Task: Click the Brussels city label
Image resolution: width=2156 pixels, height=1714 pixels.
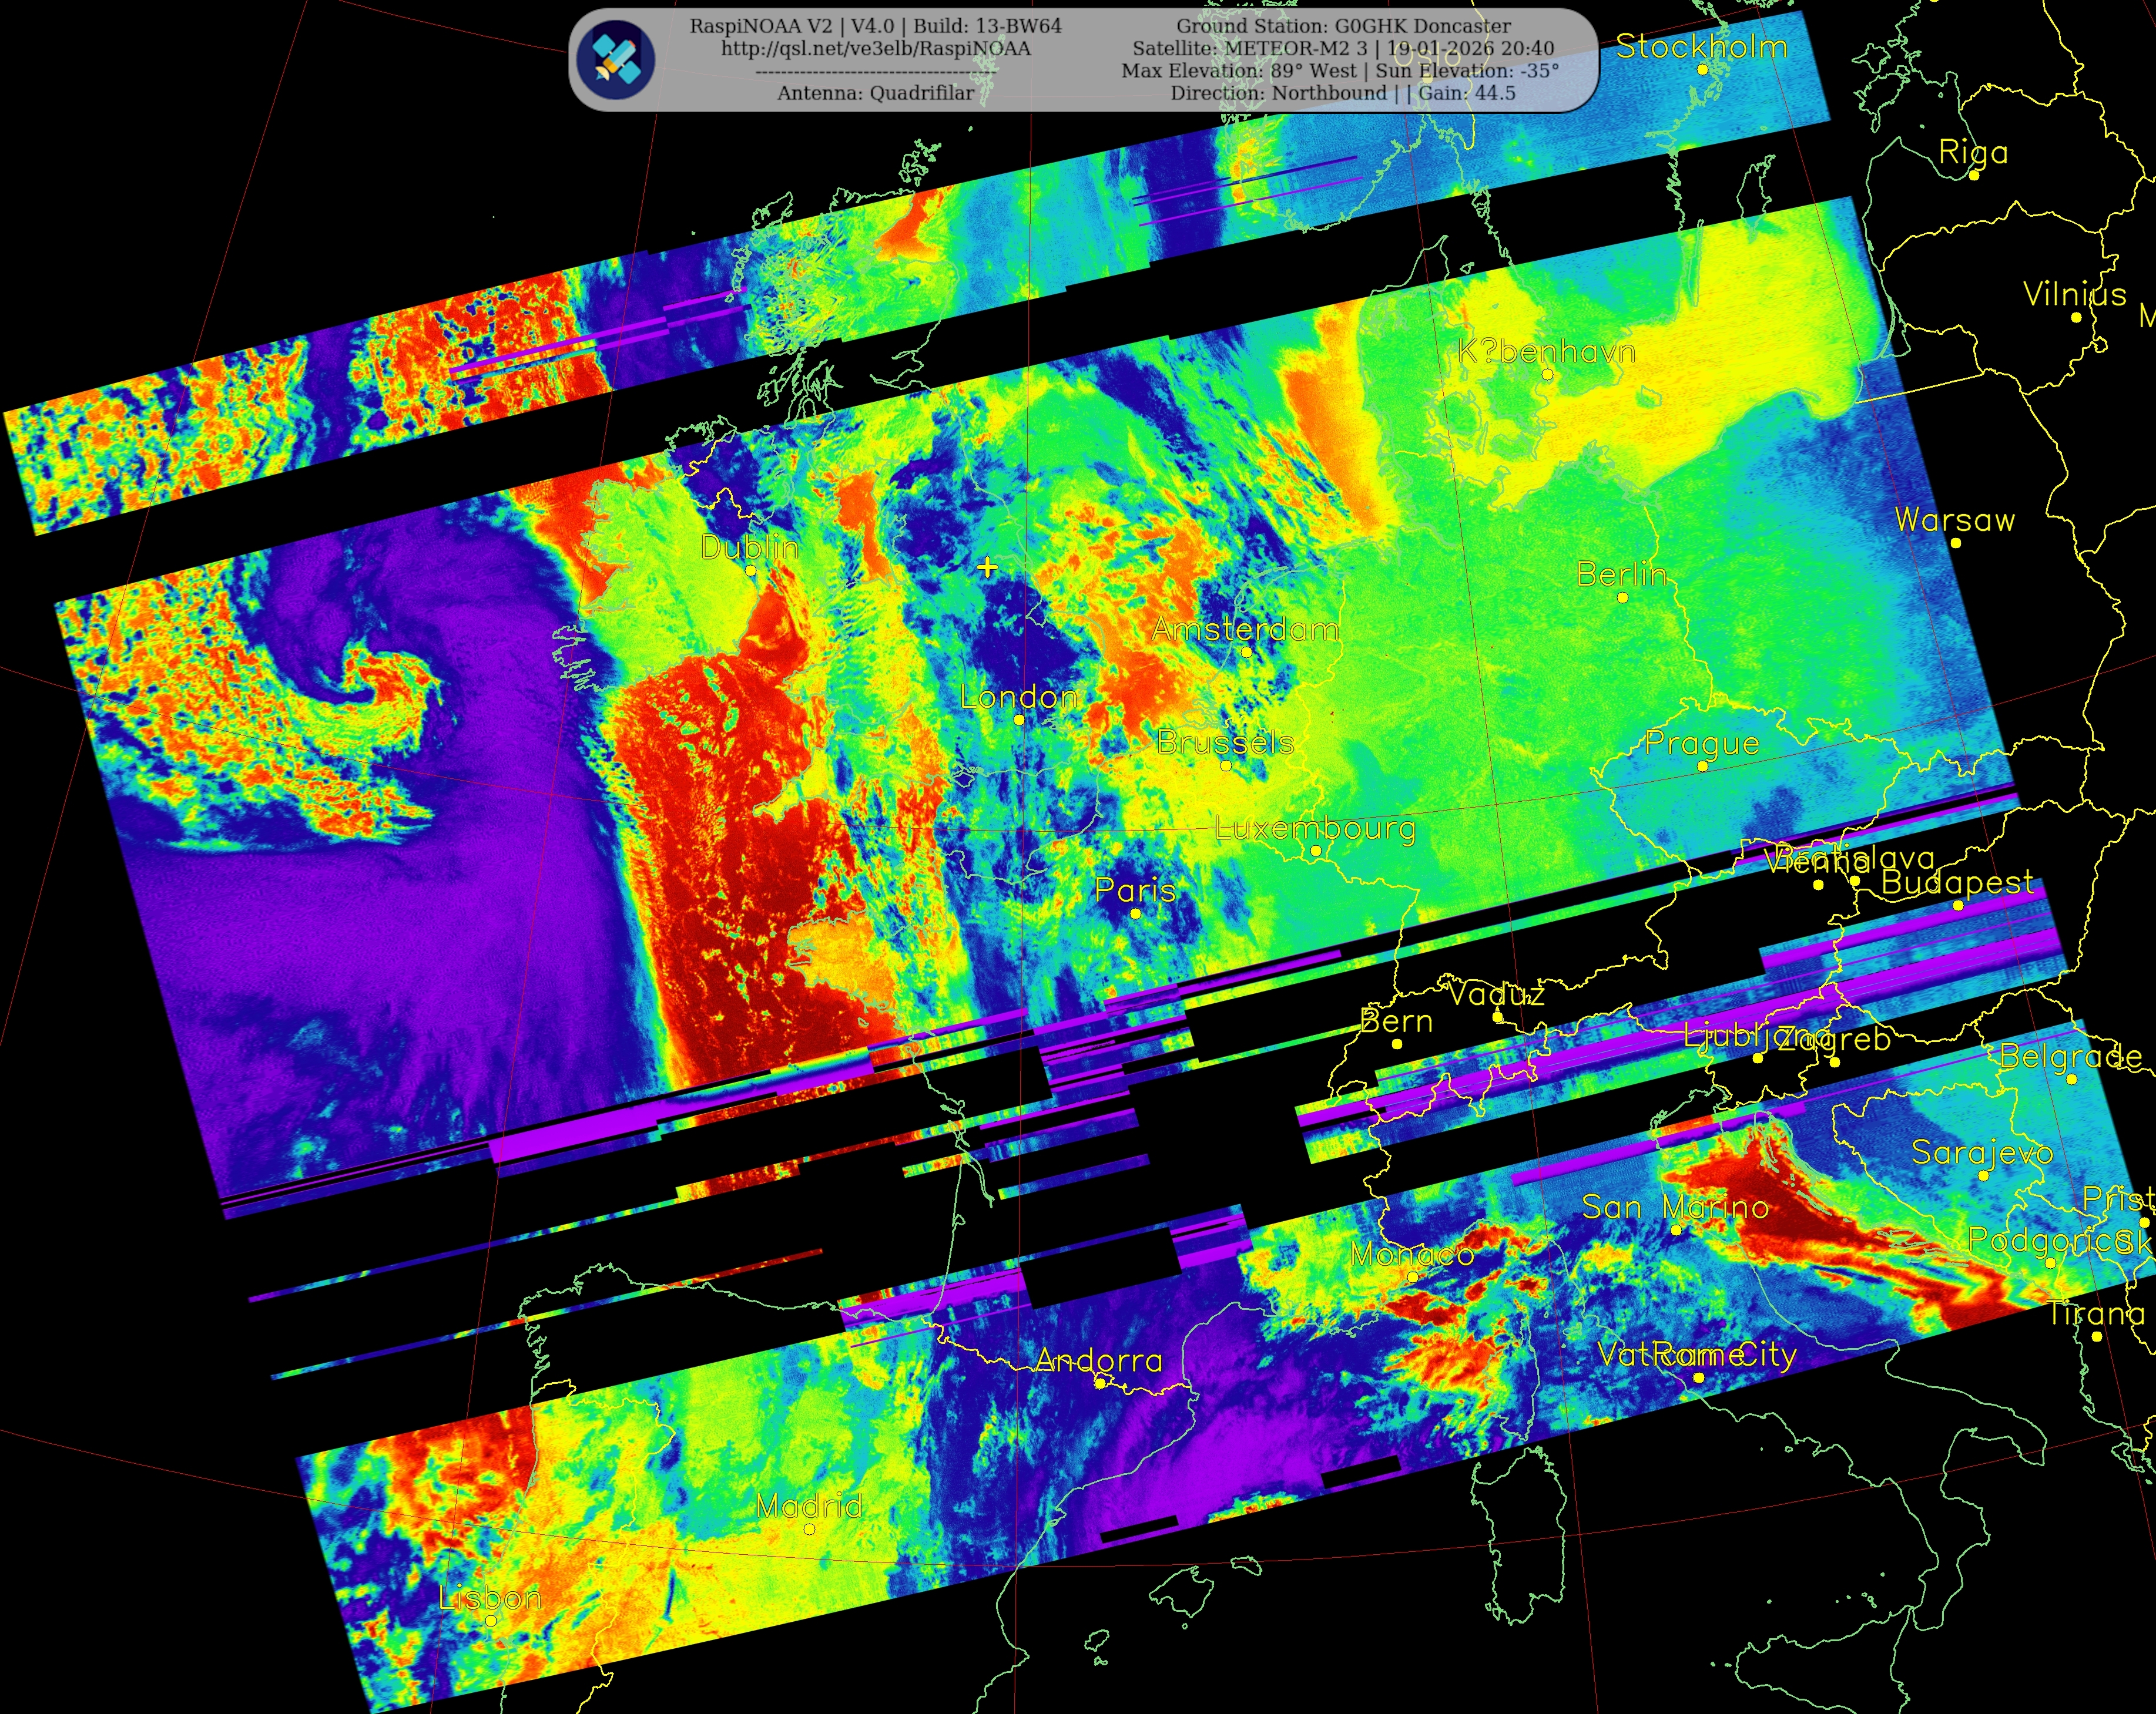Action: (1226, 742)
